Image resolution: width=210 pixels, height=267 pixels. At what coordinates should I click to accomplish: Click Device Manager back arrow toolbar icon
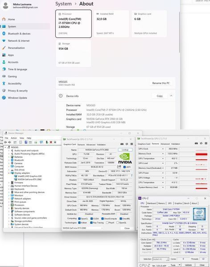5,142
